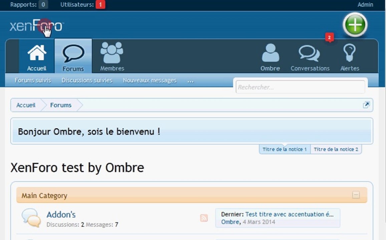Open last thread Test titre avec accentuation
This screenshot has height=240, width=386.
point(290,214)
